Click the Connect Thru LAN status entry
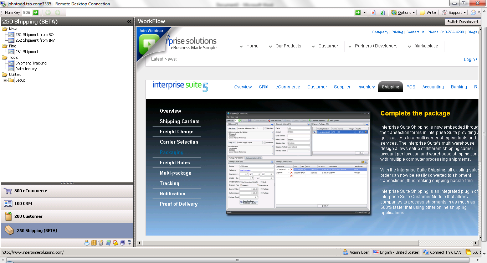Screen dimensions: 487x263 click(x=442, y=252)
